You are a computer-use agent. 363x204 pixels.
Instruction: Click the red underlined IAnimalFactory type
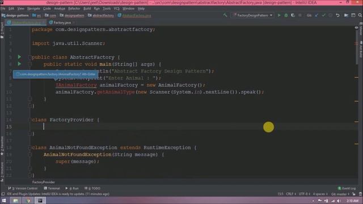[x=76, y=85]
